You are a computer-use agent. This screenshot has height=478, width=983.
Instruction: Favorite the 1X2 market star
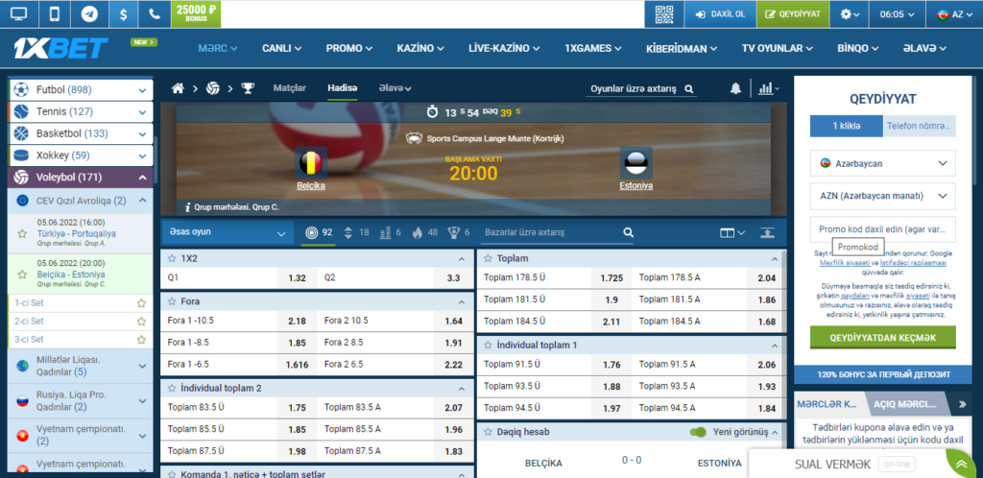click(x=172, y=258)
